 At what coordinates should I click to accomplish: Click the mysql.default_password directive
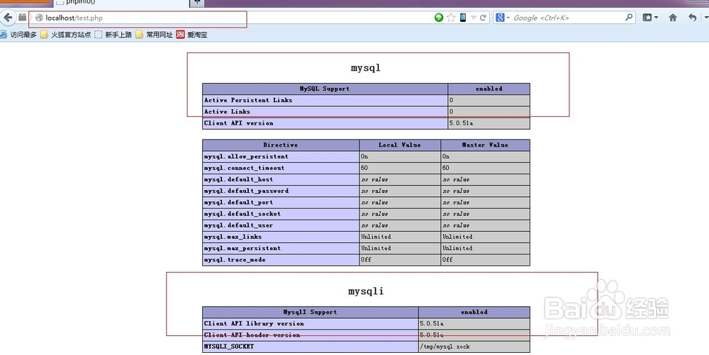point(246,191)
